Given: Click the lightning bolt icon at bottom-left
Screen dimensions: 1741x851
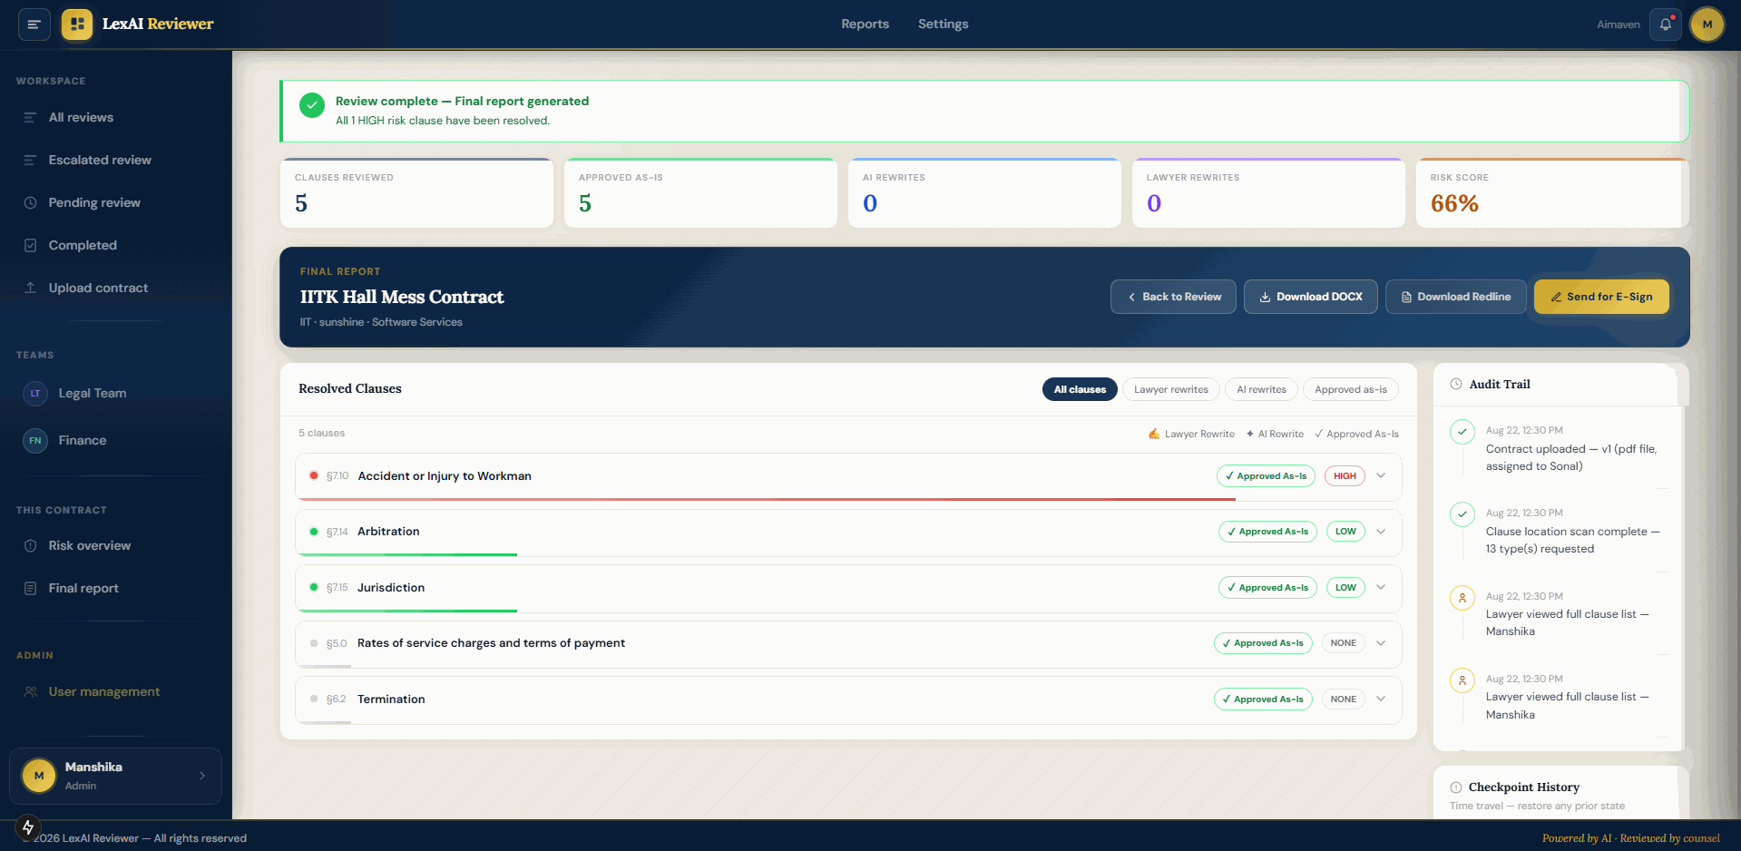Looking at the screenshot, I should pos(28,827).
